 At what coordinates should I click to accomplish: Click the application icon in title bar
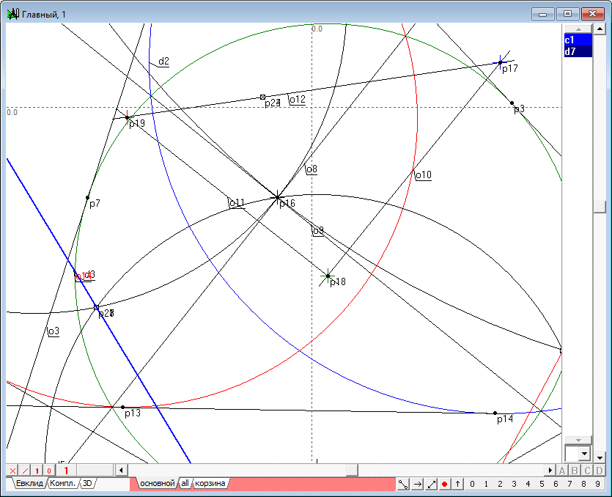(13, 15)
